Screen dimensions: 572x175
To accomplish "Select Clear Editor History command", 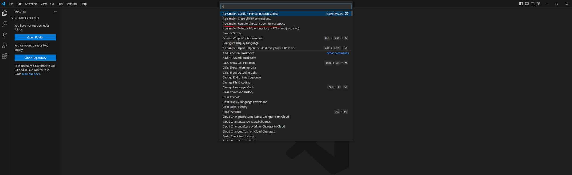I will point(285,107).
